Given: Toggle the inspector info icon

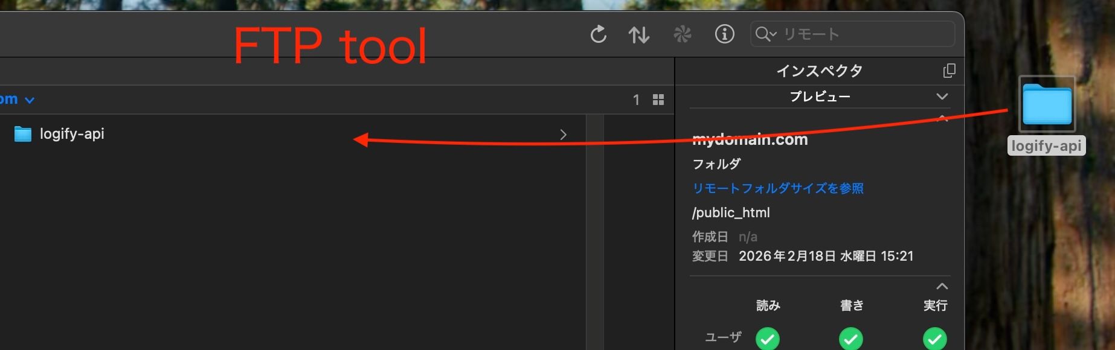Looking at the screenshot, I should 724,34.
